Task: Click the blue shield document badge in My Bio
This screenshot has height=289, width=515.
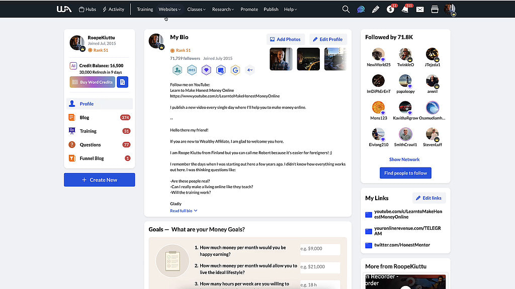Action: pos(221,70)
